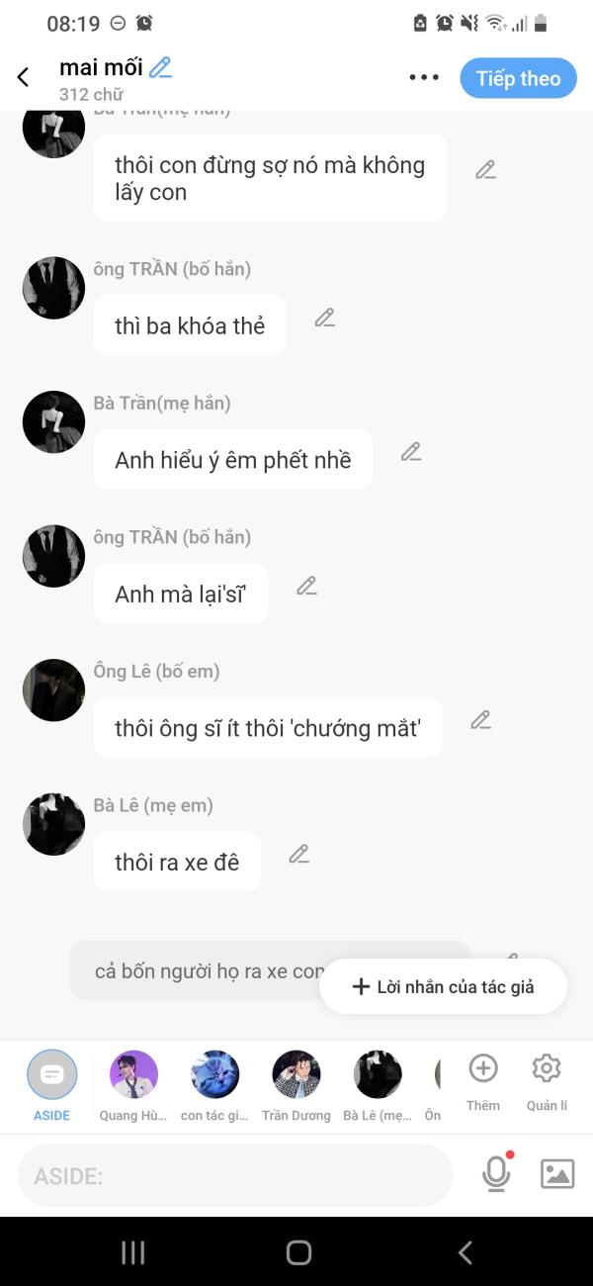This screenshot has width=593, height=1286.
Task: Select Trần Dương character avatar
Action: tap(296, 1085)
